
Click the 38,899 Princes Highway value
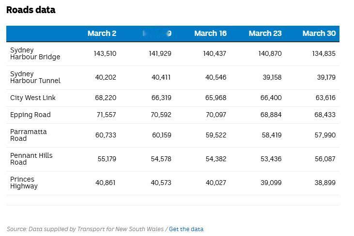325,183
